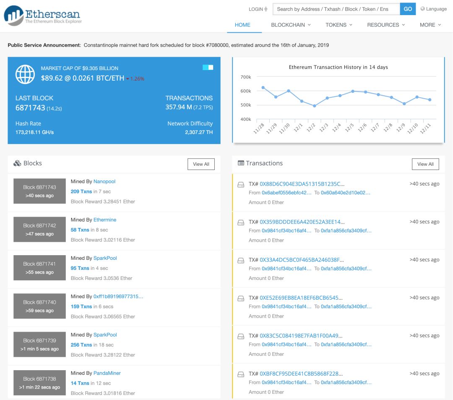
Task: Click View All in Transactions section
Action: [x=425, y=164]
